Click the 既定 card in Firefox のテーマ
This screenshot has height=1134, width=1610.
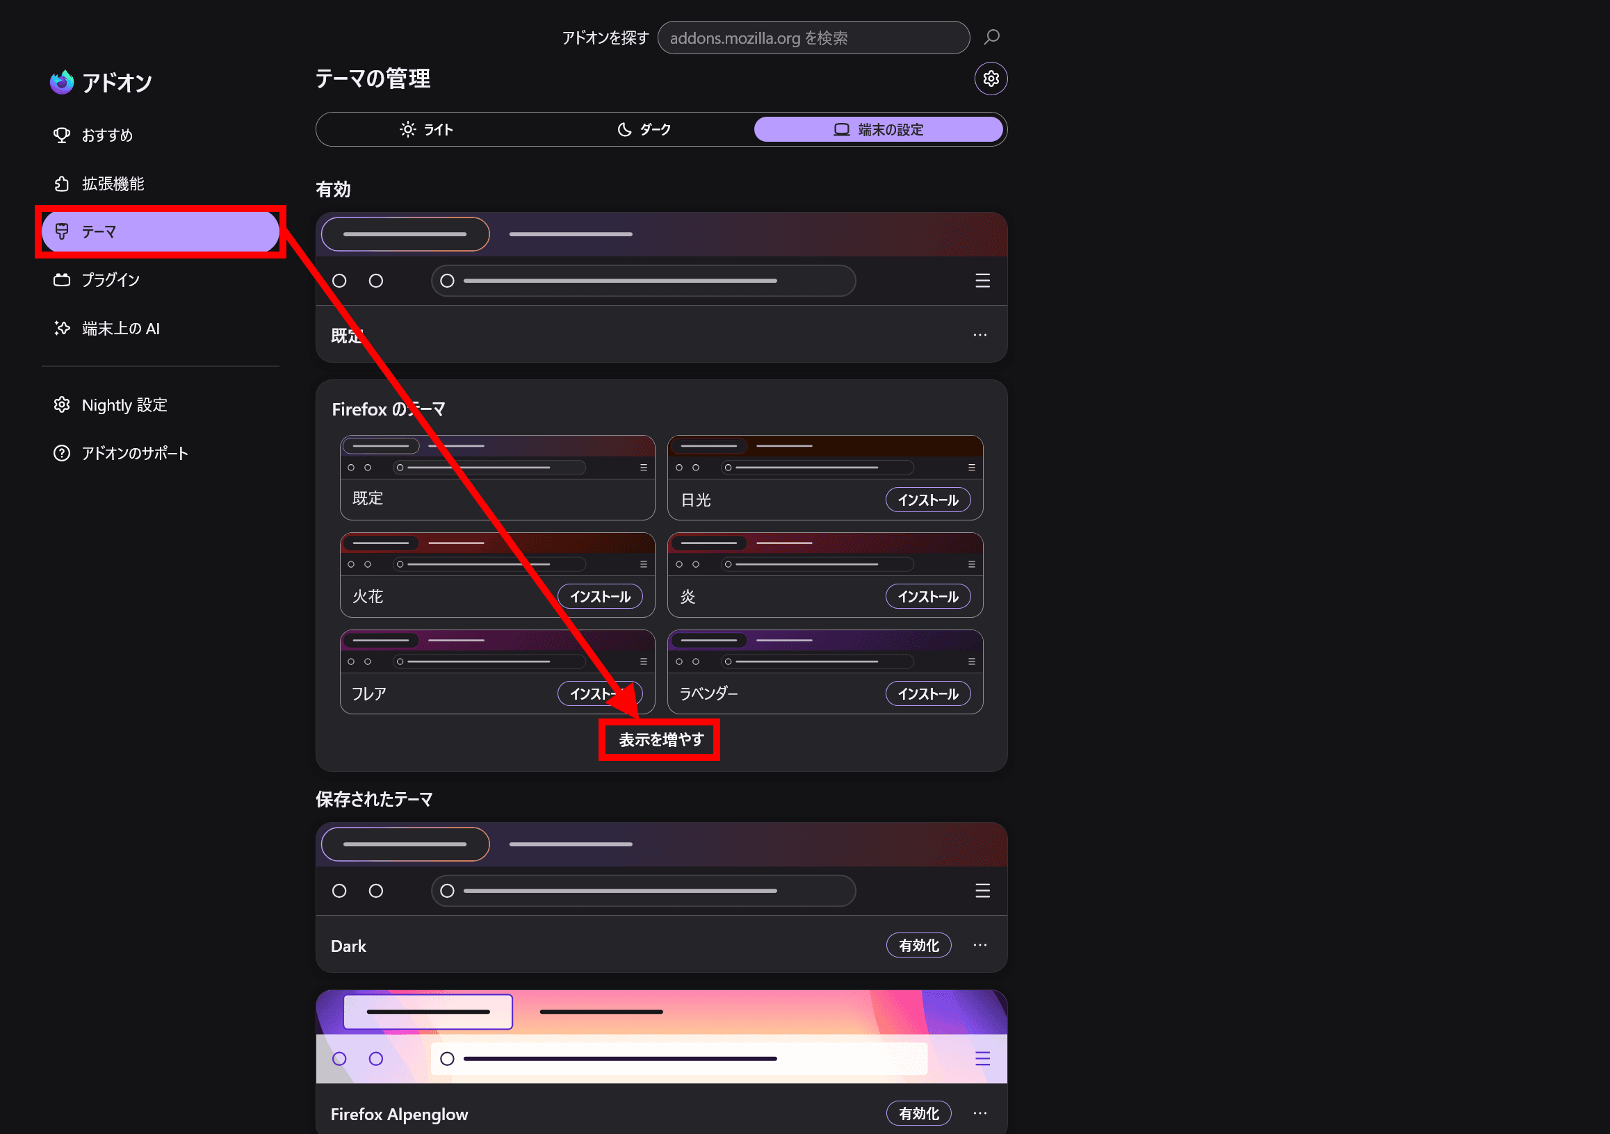497,477
